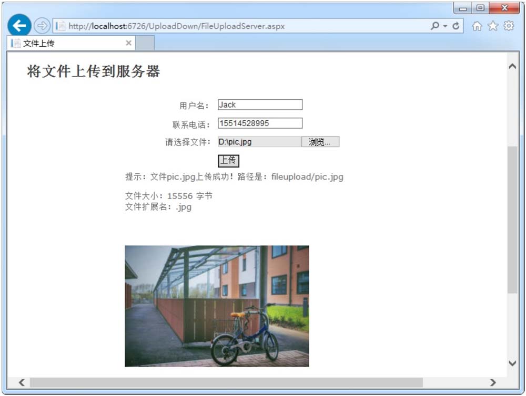526x396 pixels.
Task: Click the search magnifier icon in address bar
Action: coord(435,26)
